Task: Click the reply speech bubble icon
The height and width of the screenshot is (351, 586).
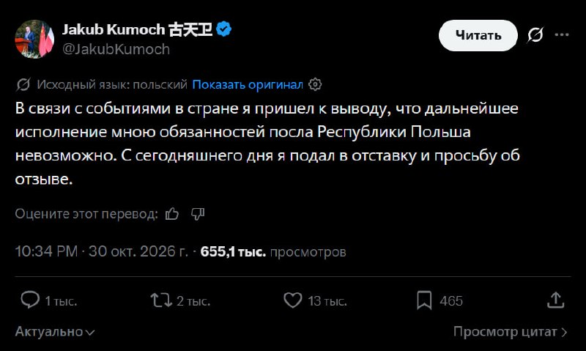Action: pyautogui.click(x=30, y=300)
